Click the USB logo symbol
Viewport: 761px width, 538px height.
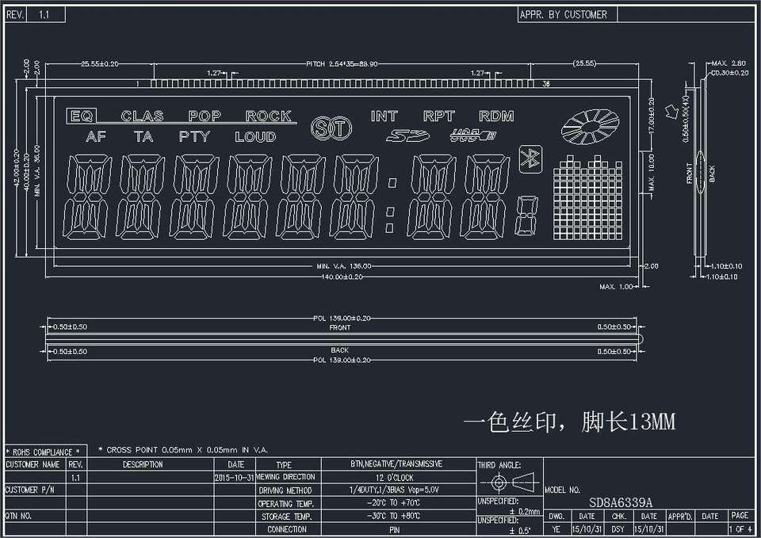(473, 135)
